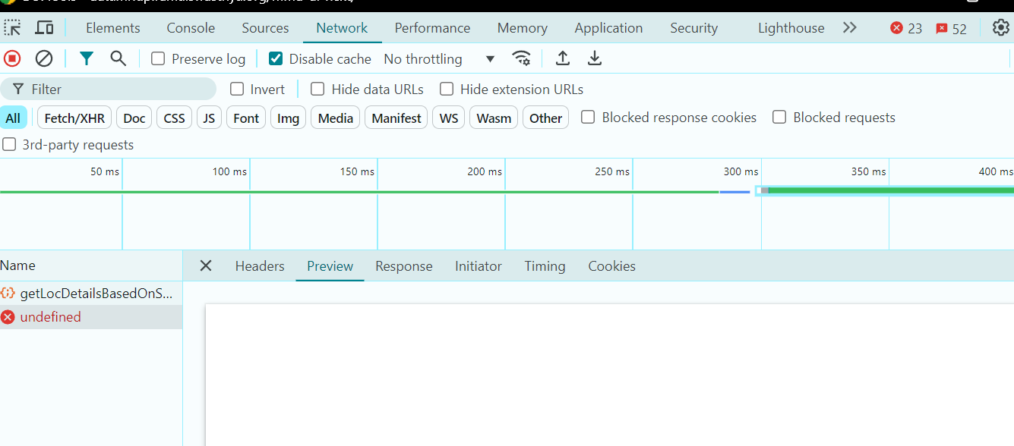Switch to the Console tab
1014x446 pixels.
(191, 28)
